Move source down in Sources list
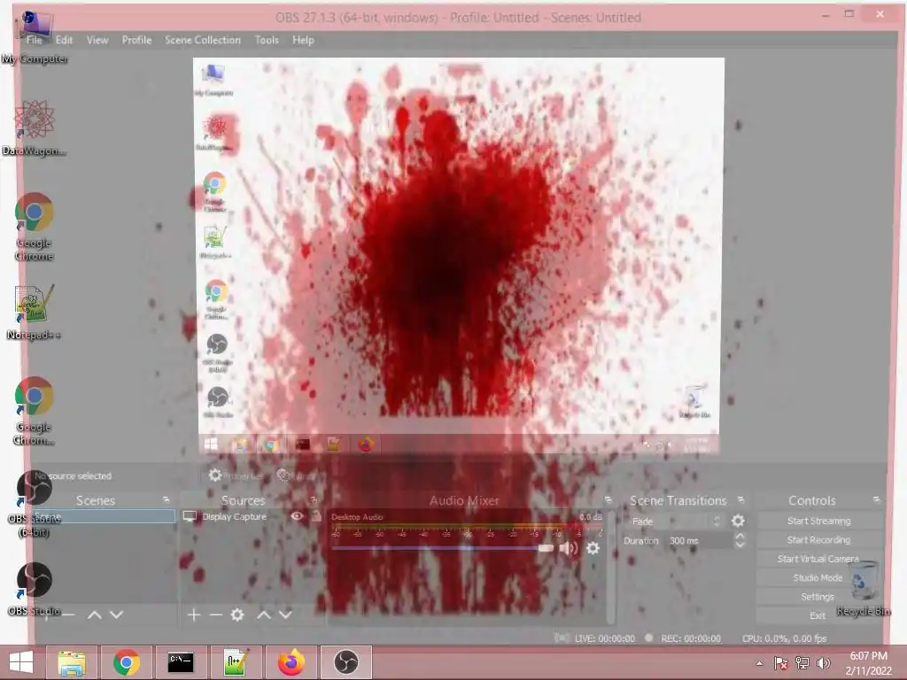907x680 pixels. (285, 614)
